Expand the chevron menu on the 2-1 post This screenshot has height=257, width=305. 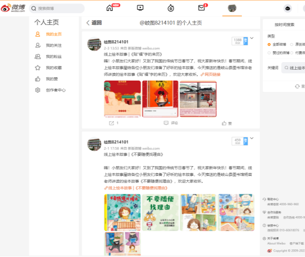tap(252, 138)
